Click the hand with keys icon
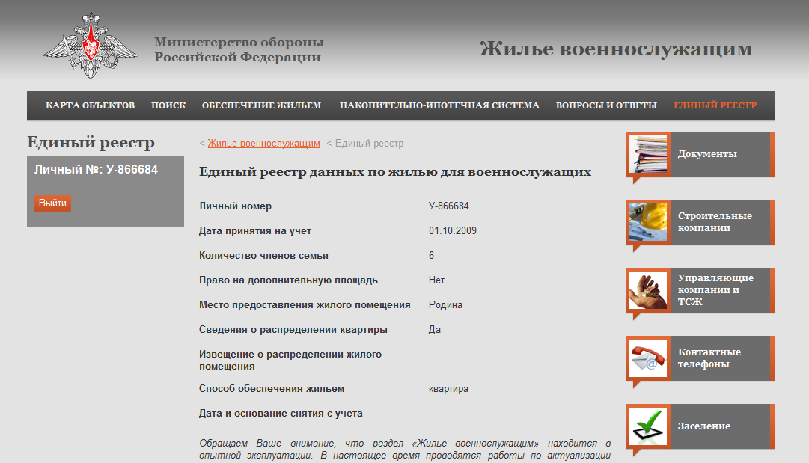The height and width of the screenshot is (463, 809). [x=648, y=290]
